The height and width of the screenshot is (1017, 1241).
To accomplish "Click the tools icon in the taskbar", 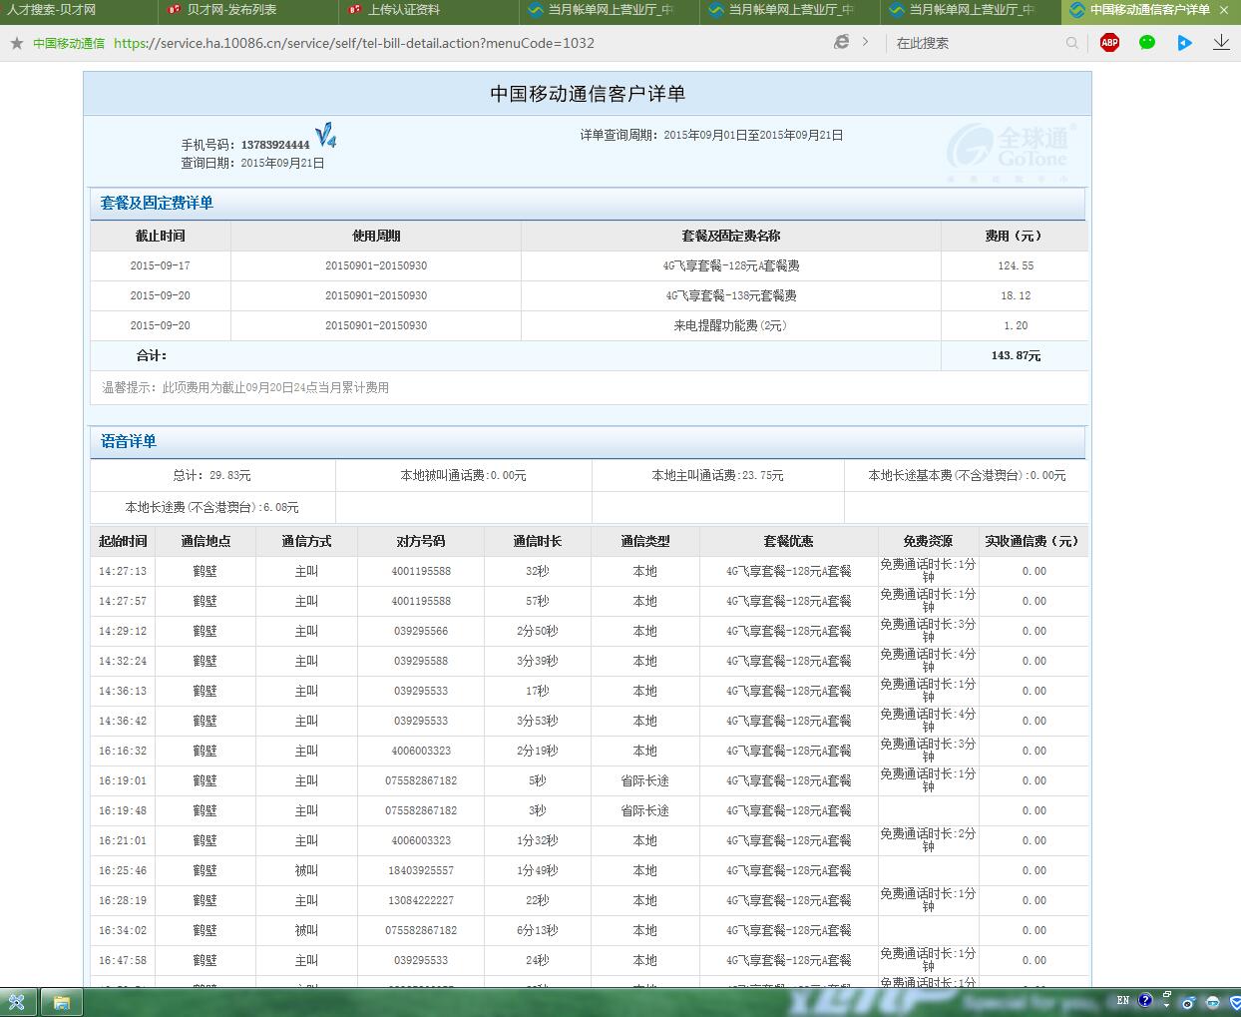I will [17, 1002].
